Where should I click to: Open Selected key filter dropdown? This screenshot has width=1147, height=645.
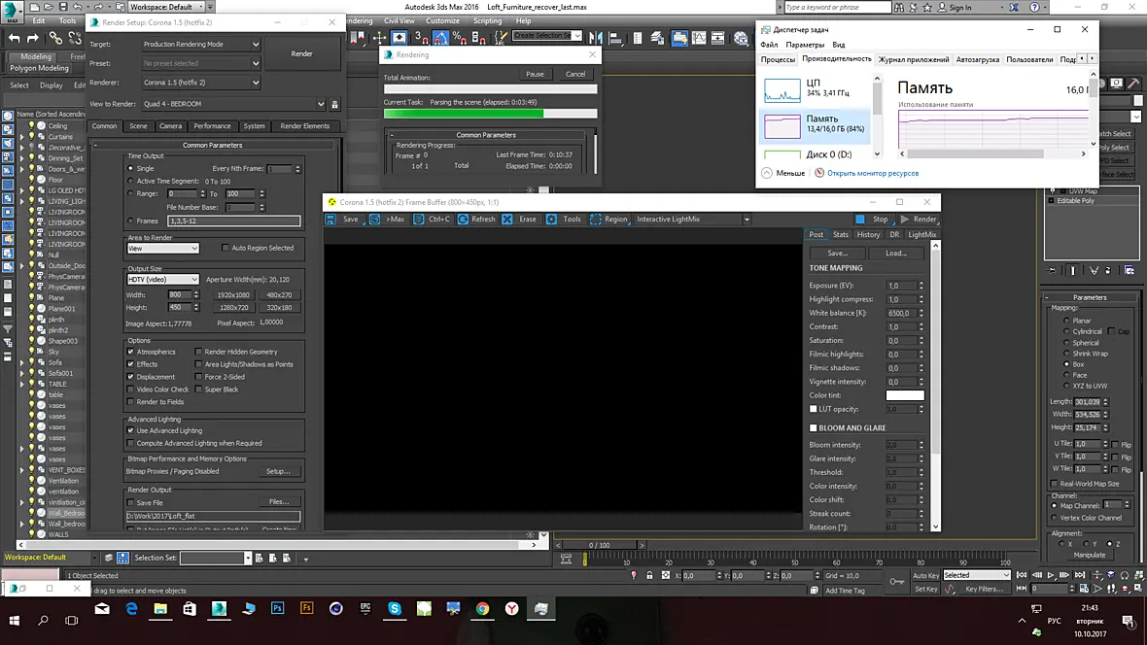(977, 575)
